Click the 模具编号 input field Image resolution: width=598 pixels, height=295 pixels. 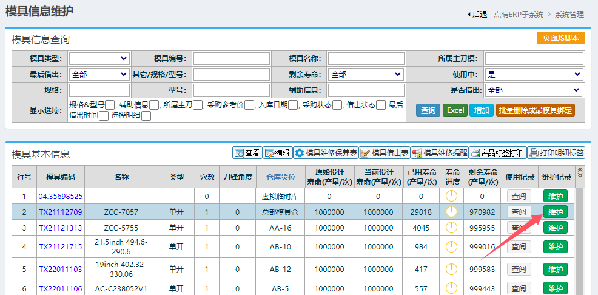(x=232, y=59)
